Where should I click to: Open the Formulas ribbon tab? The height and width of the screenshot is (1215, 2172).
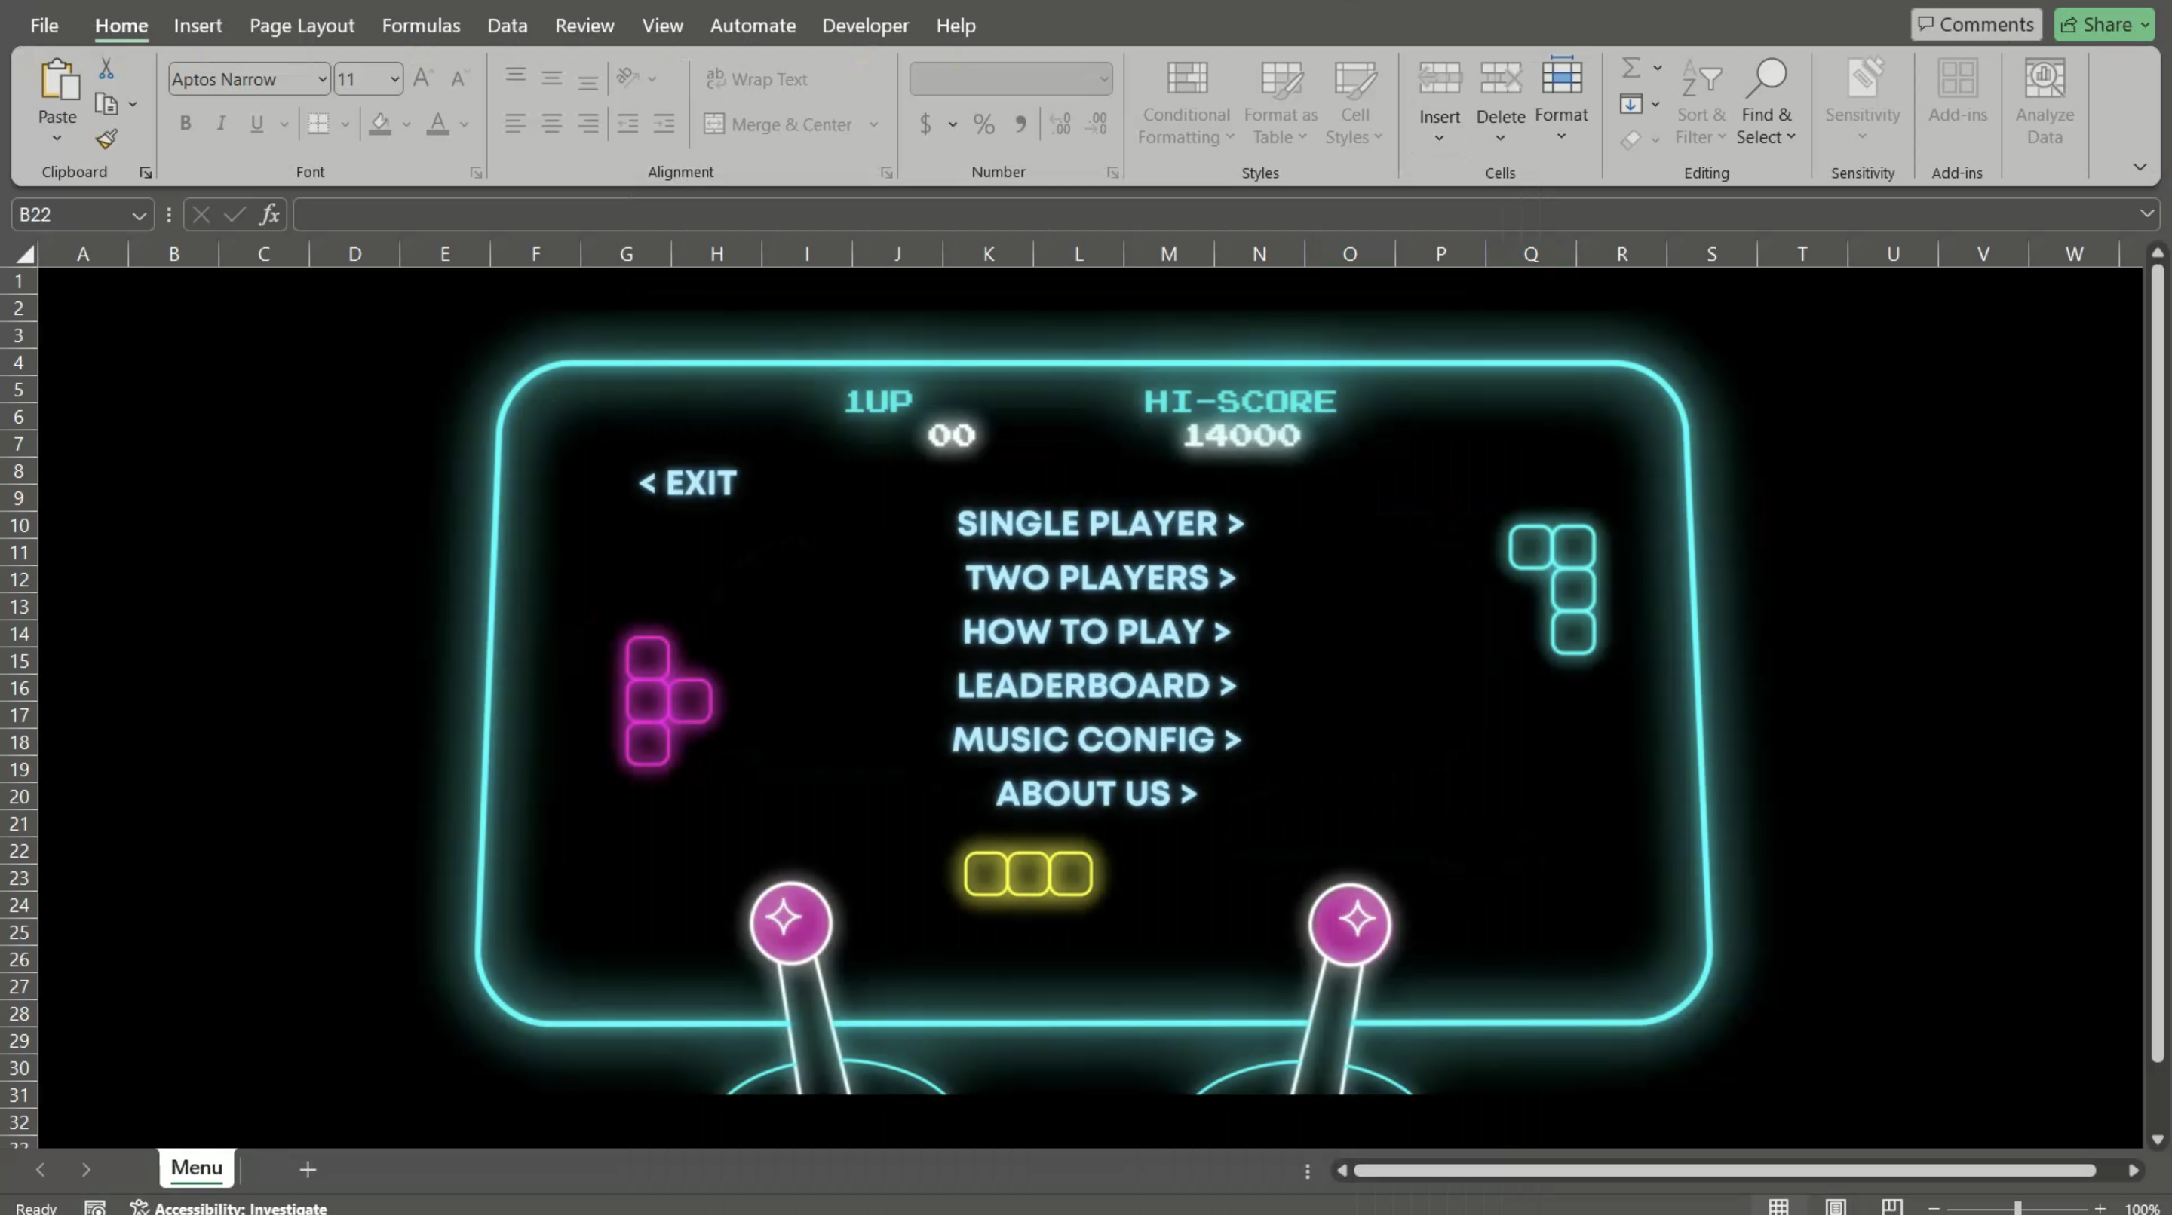[421, 26]
